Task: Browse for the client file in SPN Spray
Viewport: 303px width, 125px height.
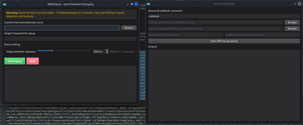Action: [x=292, y=22]
